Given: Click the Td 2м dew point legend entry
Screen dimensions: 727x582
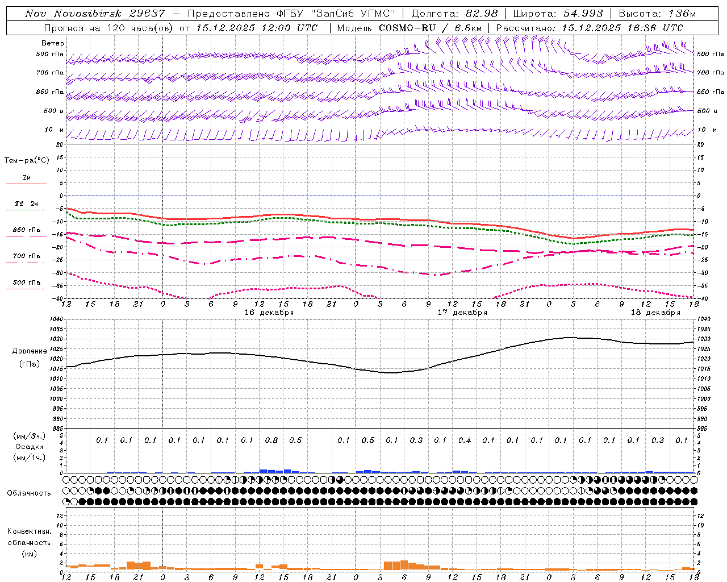Looking at the screenshot, I should click(26, 205).
